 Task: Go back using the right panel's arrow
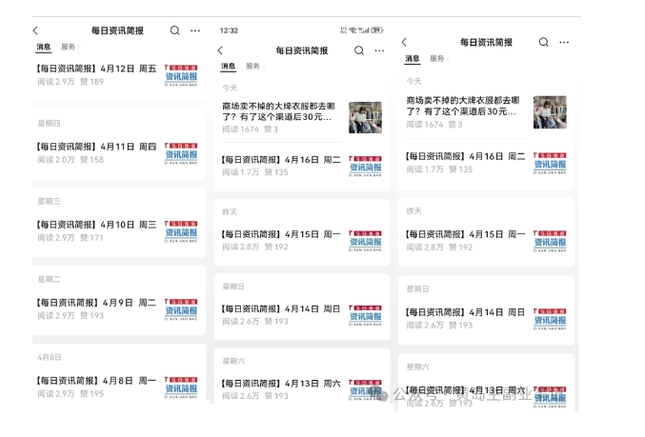click(x=404, y=43)
